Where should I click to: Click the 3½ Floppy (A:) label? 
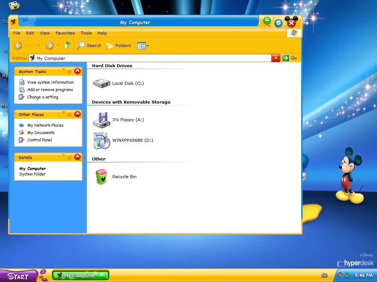[128, 120]
